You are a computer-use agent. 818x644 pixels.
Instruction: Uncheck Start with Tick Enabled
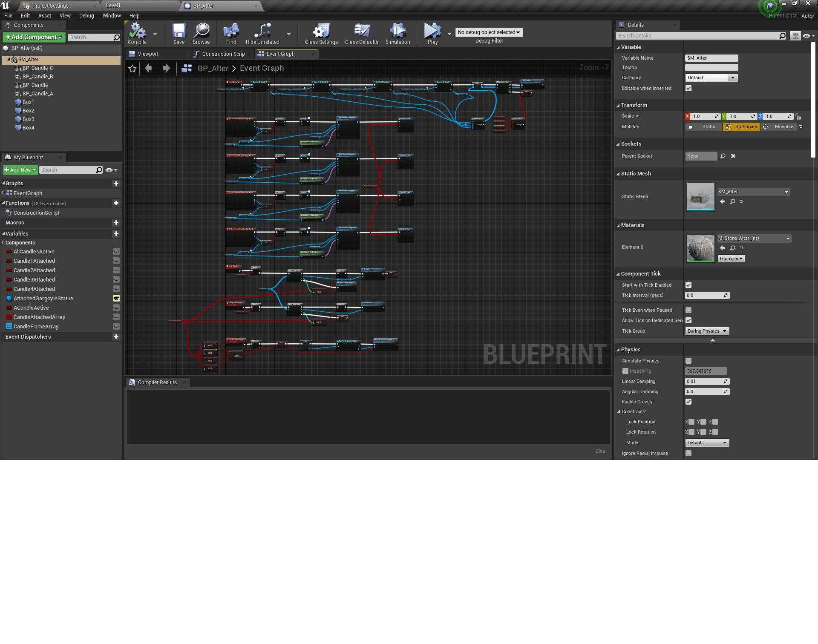point(688,285)
